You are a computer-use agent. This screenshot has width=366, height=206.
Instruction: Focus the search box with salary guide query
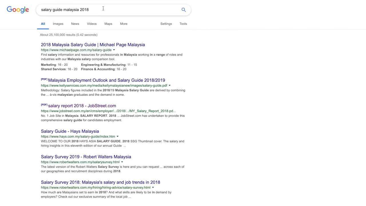tap(113, 10)
